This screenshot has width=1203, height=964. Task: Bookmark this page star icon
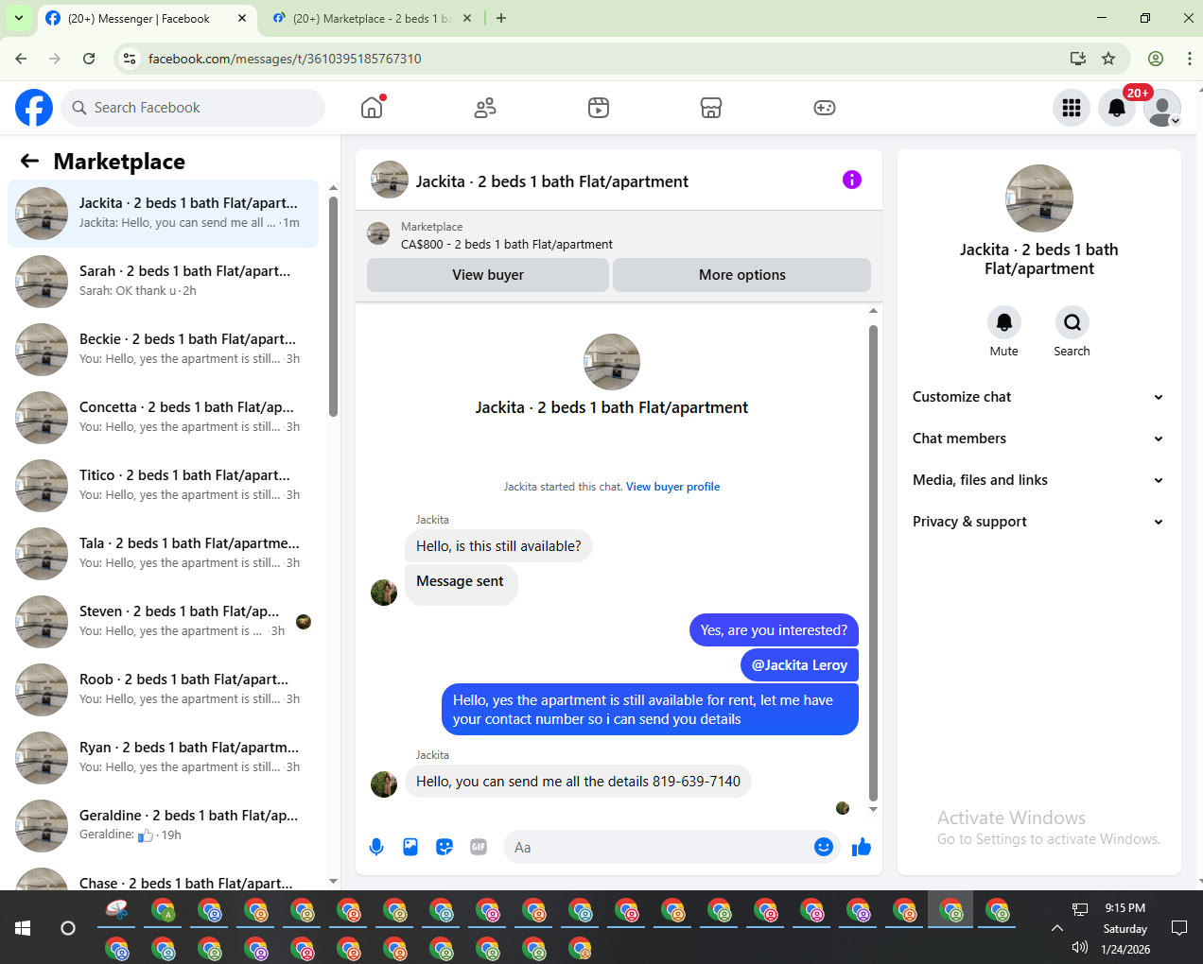1108,59
